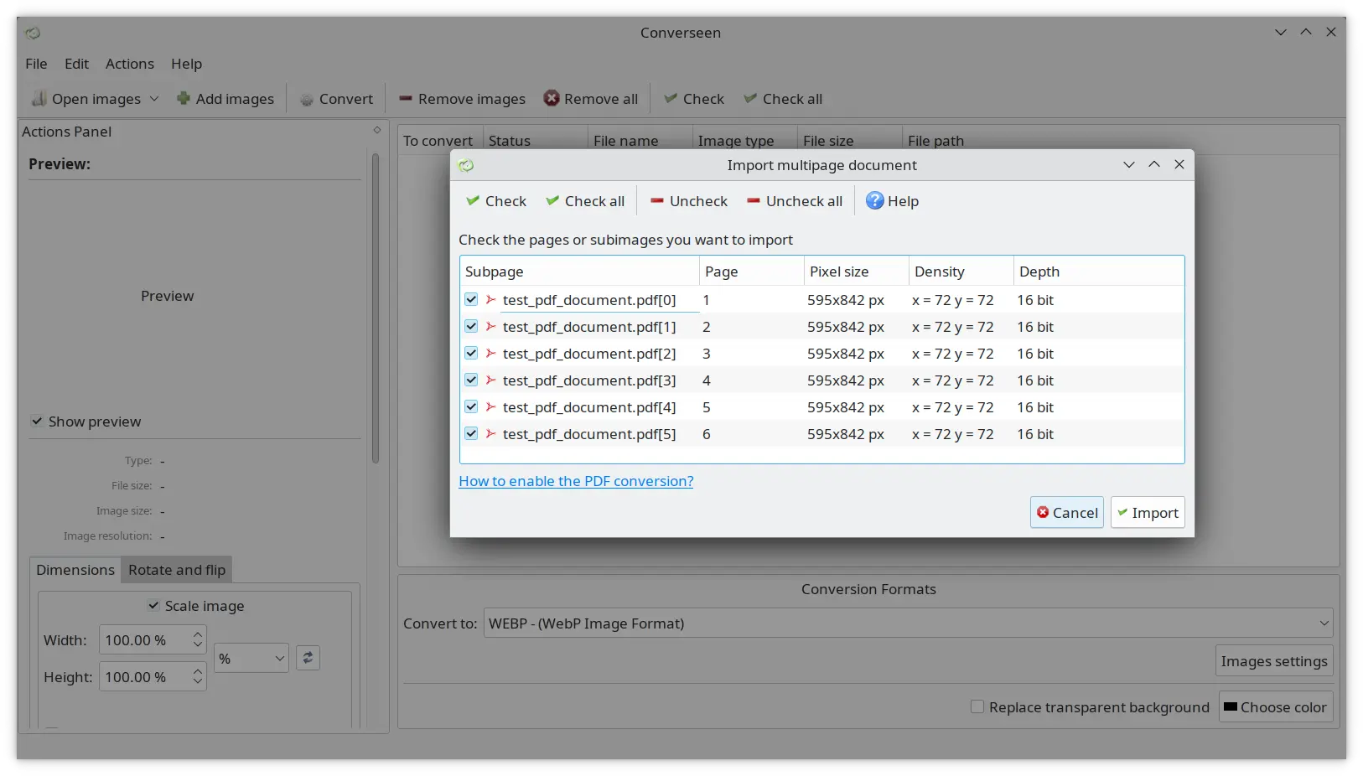This screenshot has width=1363, height=776.
Task: Uncheck the test_pdf_document.pdf[0] checkbox
Action: 471,300
